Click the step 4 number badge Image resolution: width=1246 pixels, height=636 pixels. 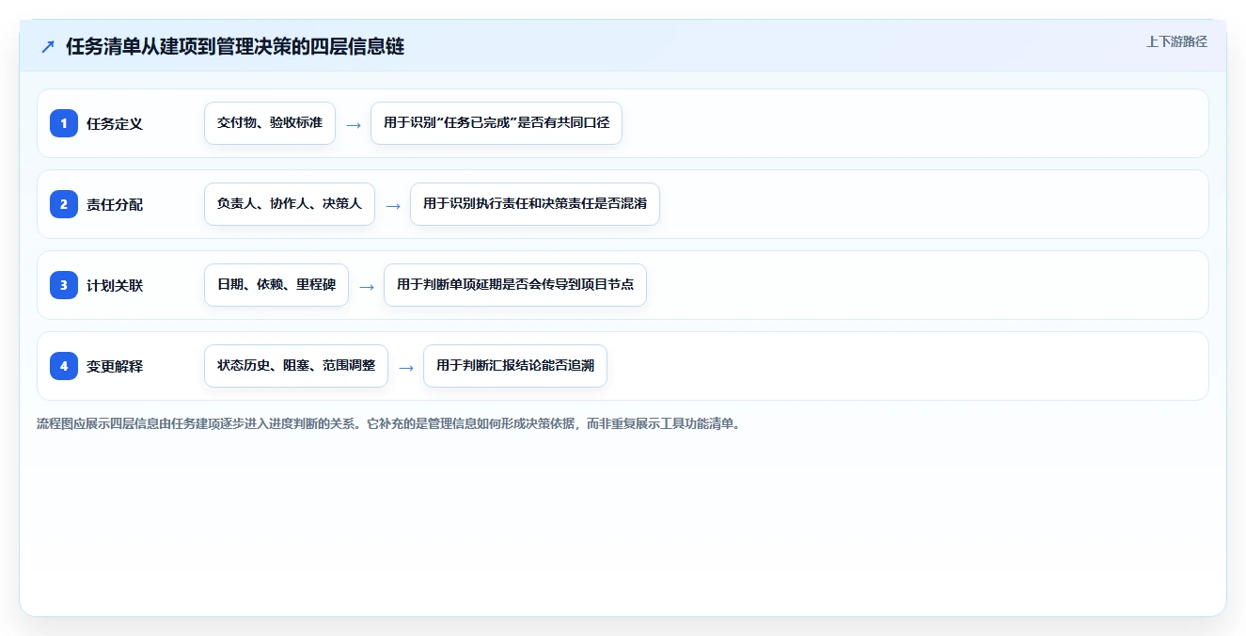click(x=64, y=366)
